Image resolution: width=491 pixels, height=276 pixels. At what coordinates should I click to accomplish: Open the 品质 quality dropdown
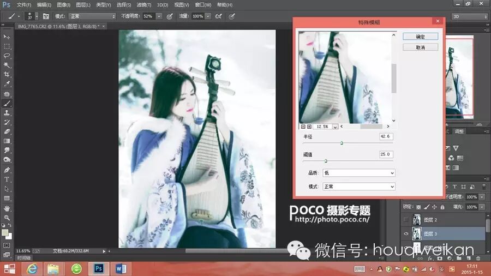pyautogui.click(x=358, y=173)
